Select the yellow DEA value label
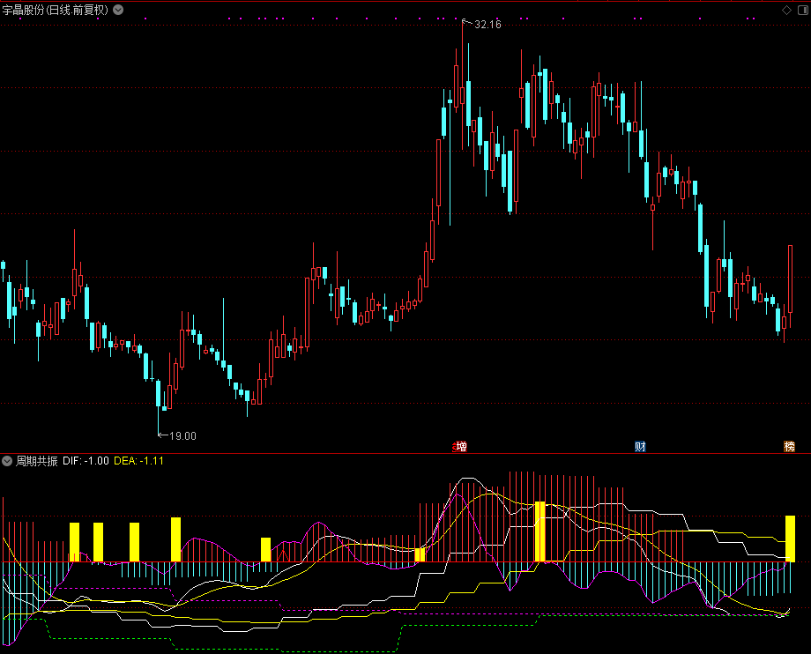 click(x=138, y=461)
